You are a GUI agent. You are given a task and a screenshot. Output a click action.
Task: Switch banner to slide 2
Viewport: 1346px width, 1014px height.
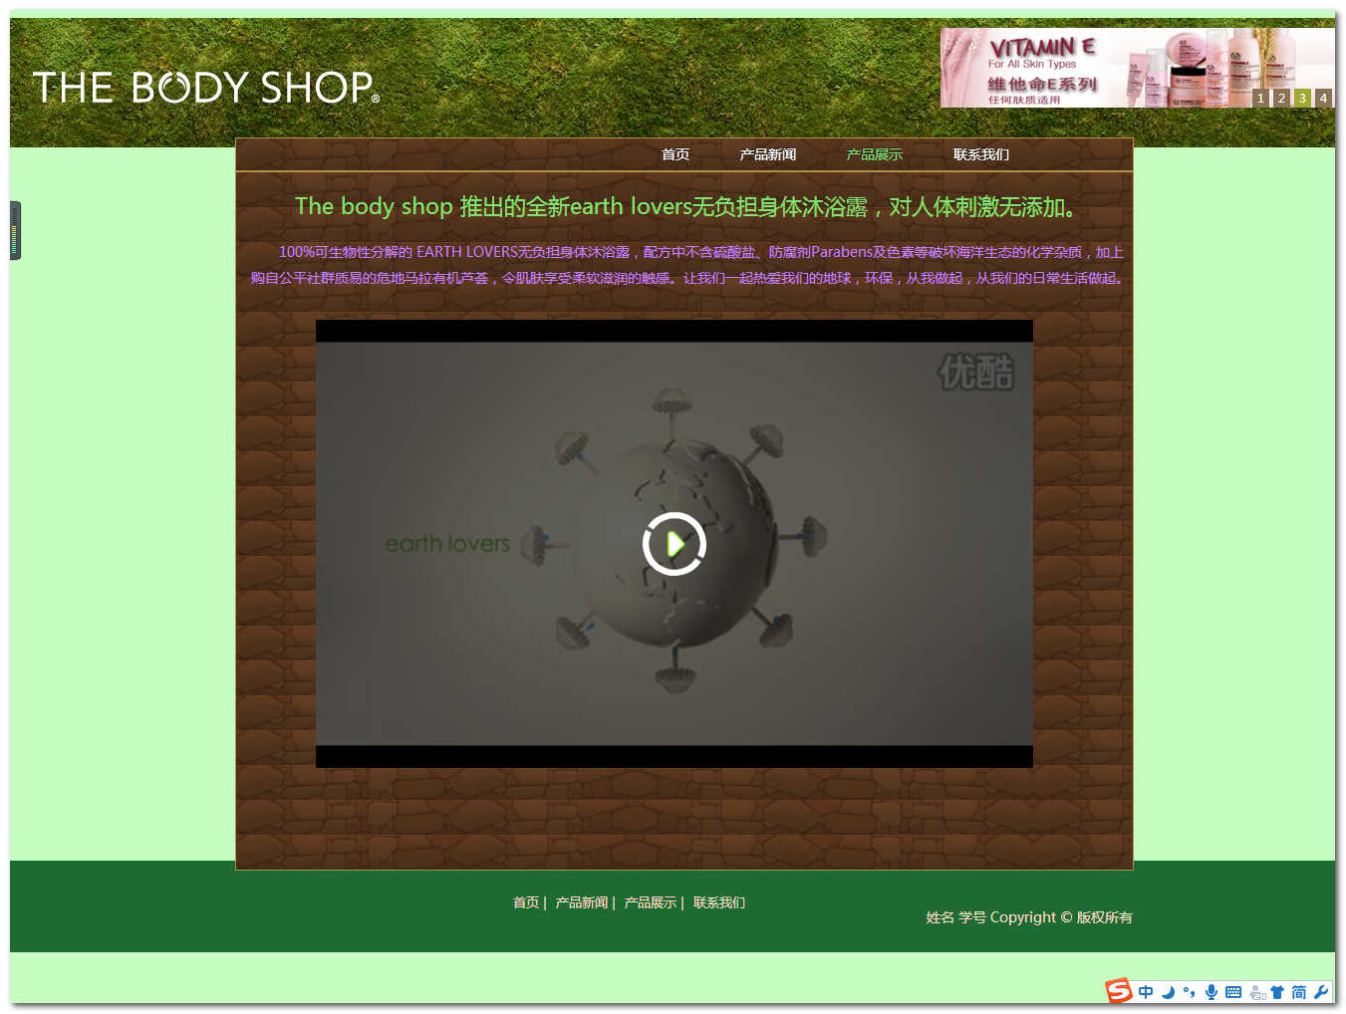pos(1281,98)
